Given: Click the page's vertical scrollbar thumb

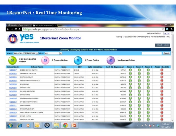Looking at the screenshot, I should coord(172,52).
